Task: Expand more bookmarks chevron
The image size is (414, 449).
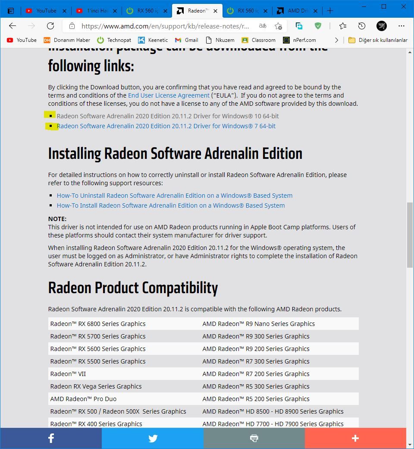Action: (336, 40)
